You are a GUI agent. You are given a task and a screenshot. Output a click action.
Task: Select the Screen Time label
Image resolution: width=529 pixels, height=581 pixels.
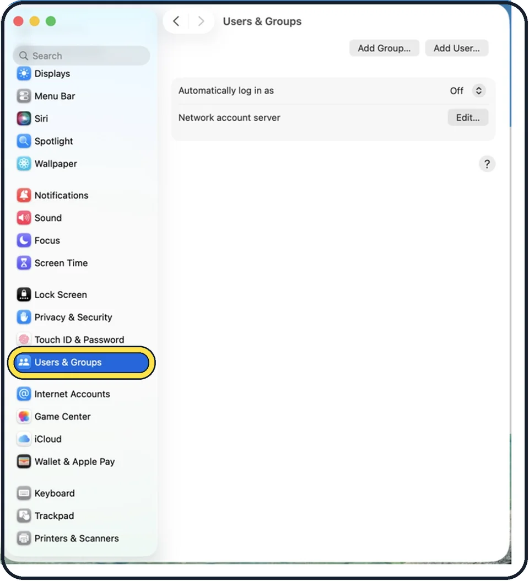[61, 263]
